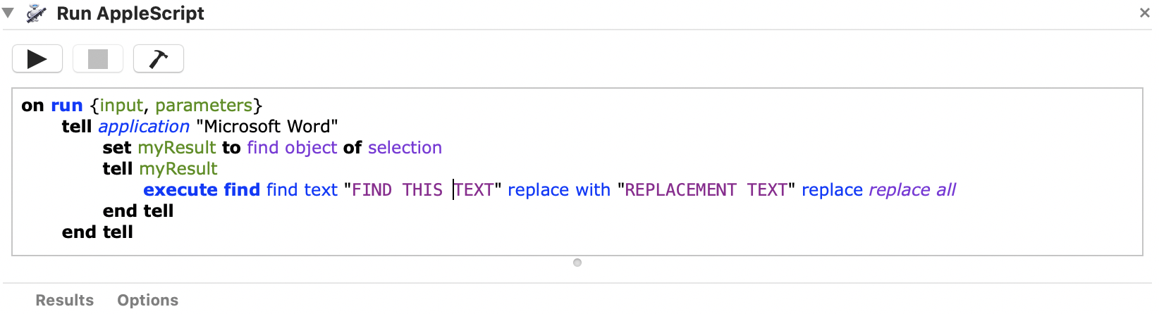Click the "execute find" command text

[x=202, y=190]
